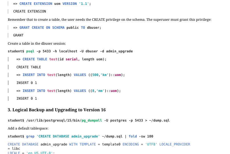Click the pg_dumpall -U postgres command line
This screenshot has height=154, width=230.
click(x=89, y=120)
